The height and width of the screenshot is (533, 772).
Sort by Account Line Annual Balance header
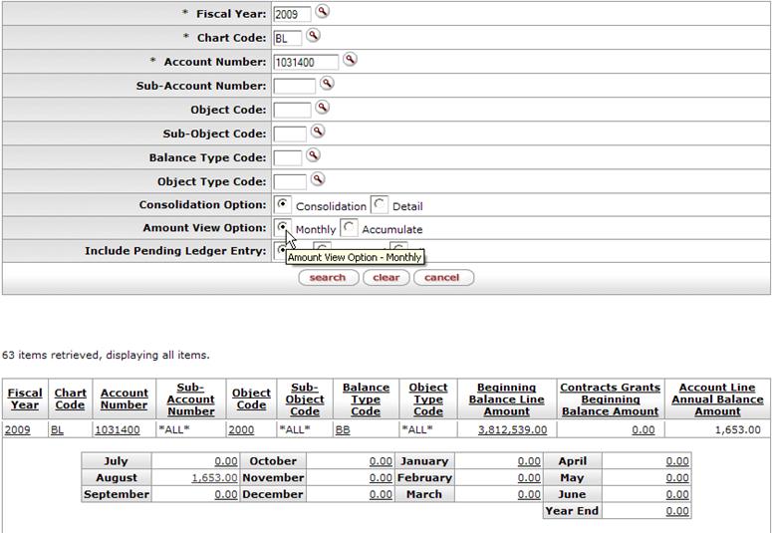(x=717, y=400)
